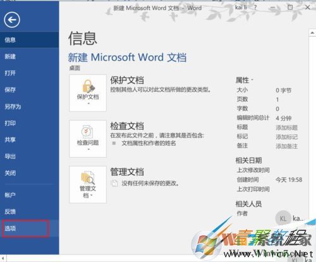This screenshot has width=316, height=262.
Task: Minimize the Word window
Action: (273, 8)
